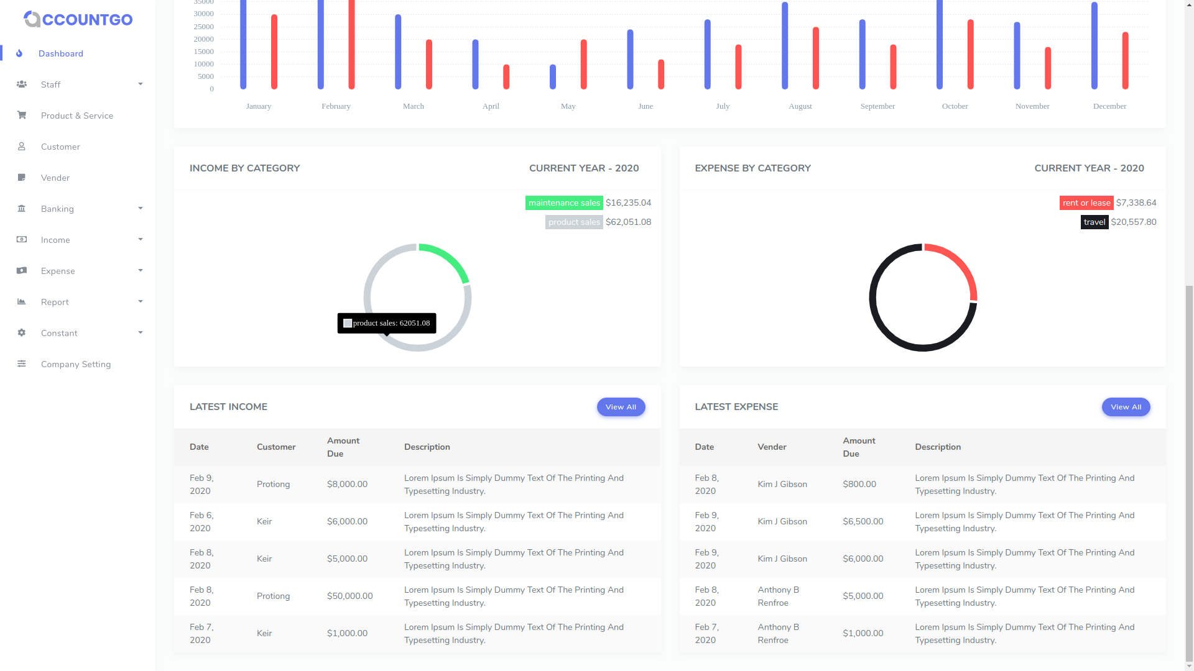
Task: Expand the Constant menu chevron
Action: click(x=141, y=332)
